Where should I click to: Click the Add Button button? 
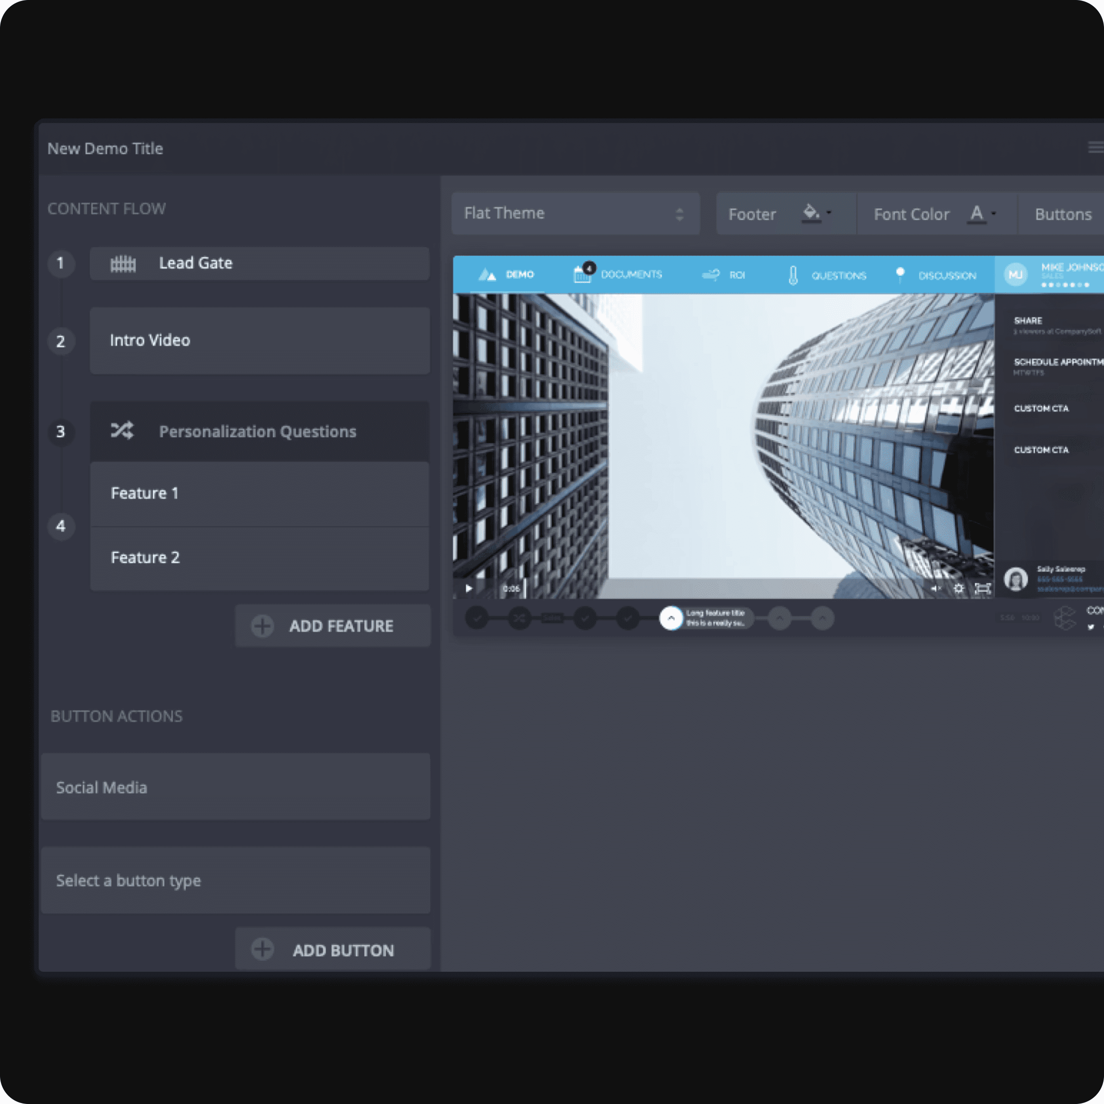click(x=332, y=948)
